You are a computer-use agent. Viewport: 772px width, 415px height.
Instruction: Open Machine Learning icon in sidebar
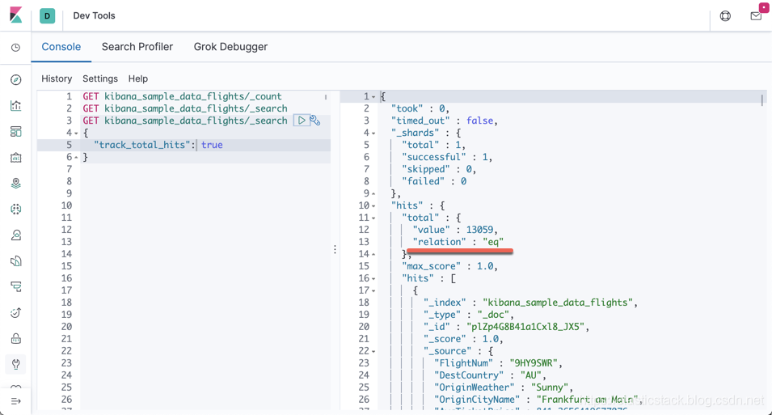(15, 209)
